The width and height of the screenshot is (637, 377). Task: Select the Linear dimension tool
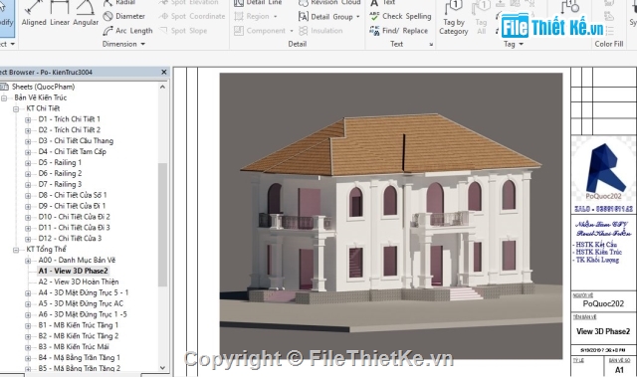tap(60, 14)
